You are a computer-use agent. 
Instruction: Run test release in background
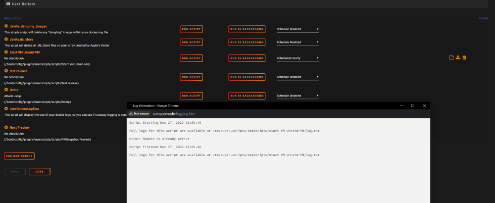point(247,77)
